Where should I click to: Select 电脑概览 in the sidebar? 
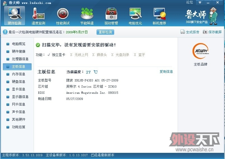pos(17,44)
